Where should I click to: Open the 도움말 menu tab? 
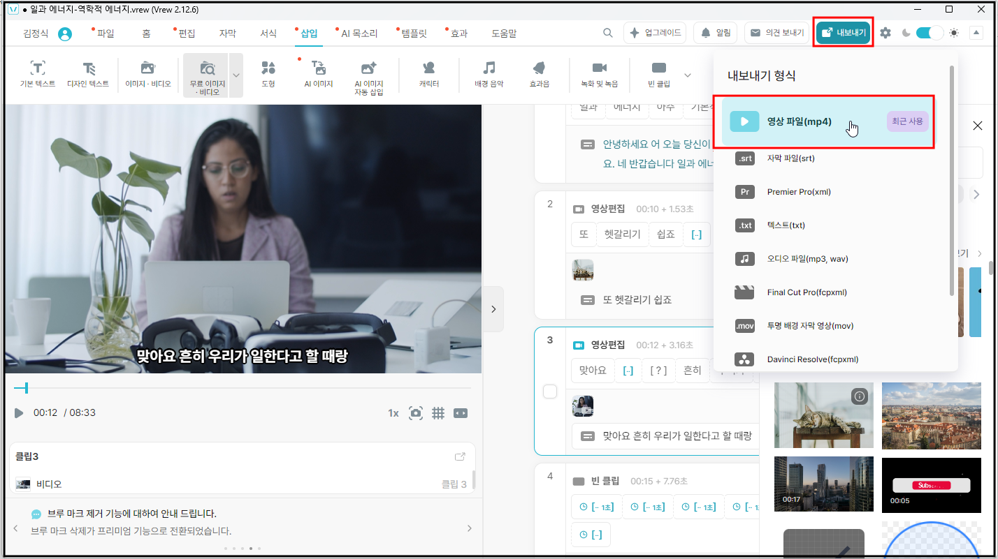click(503, 33)
